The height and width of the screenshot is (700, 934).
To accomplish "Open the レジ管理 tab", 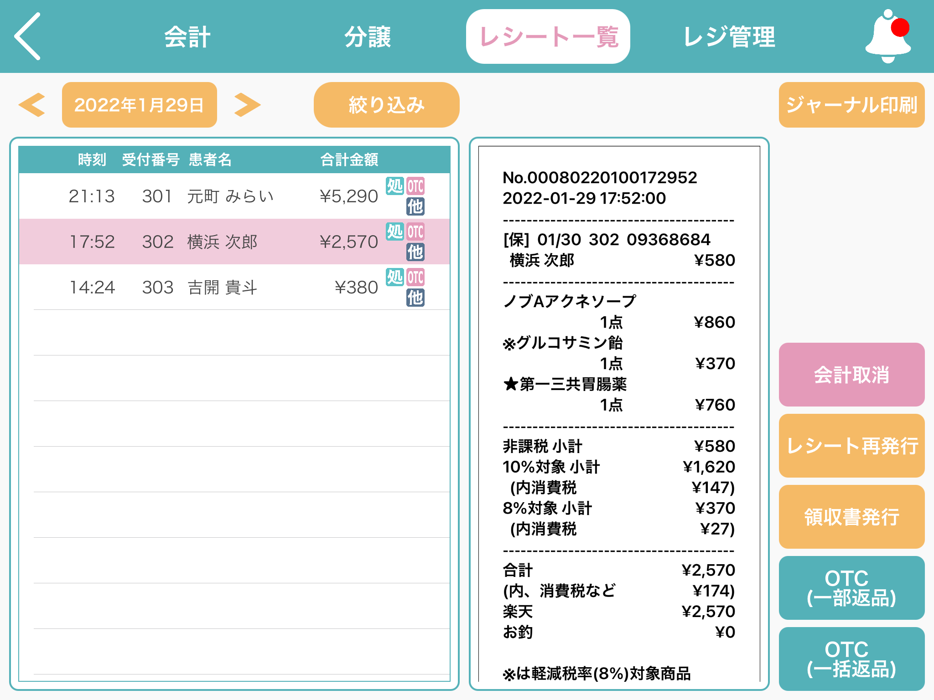I will tap(729, 36).
